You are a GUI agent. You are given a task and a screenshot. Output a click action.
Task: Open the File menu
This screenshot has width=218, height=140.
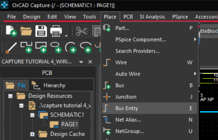[11, 17]
